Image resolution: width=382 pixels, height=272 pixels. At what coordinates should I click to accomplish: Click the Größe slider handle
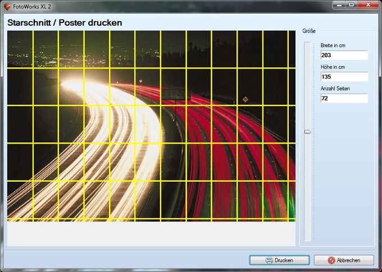point(307,131)
